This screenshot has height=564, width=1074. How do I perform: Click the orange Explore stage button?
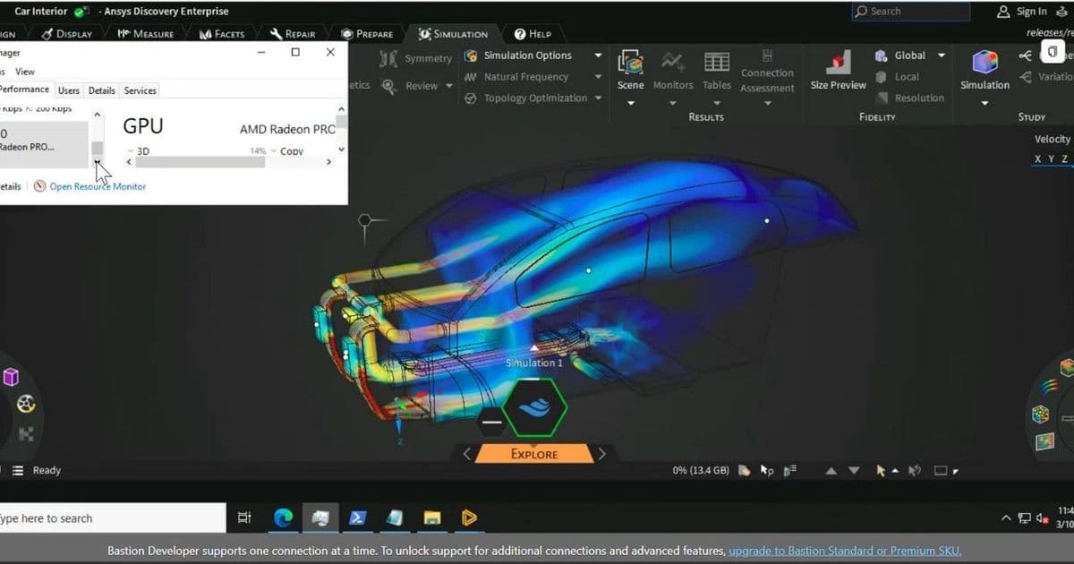coord(534,453)
